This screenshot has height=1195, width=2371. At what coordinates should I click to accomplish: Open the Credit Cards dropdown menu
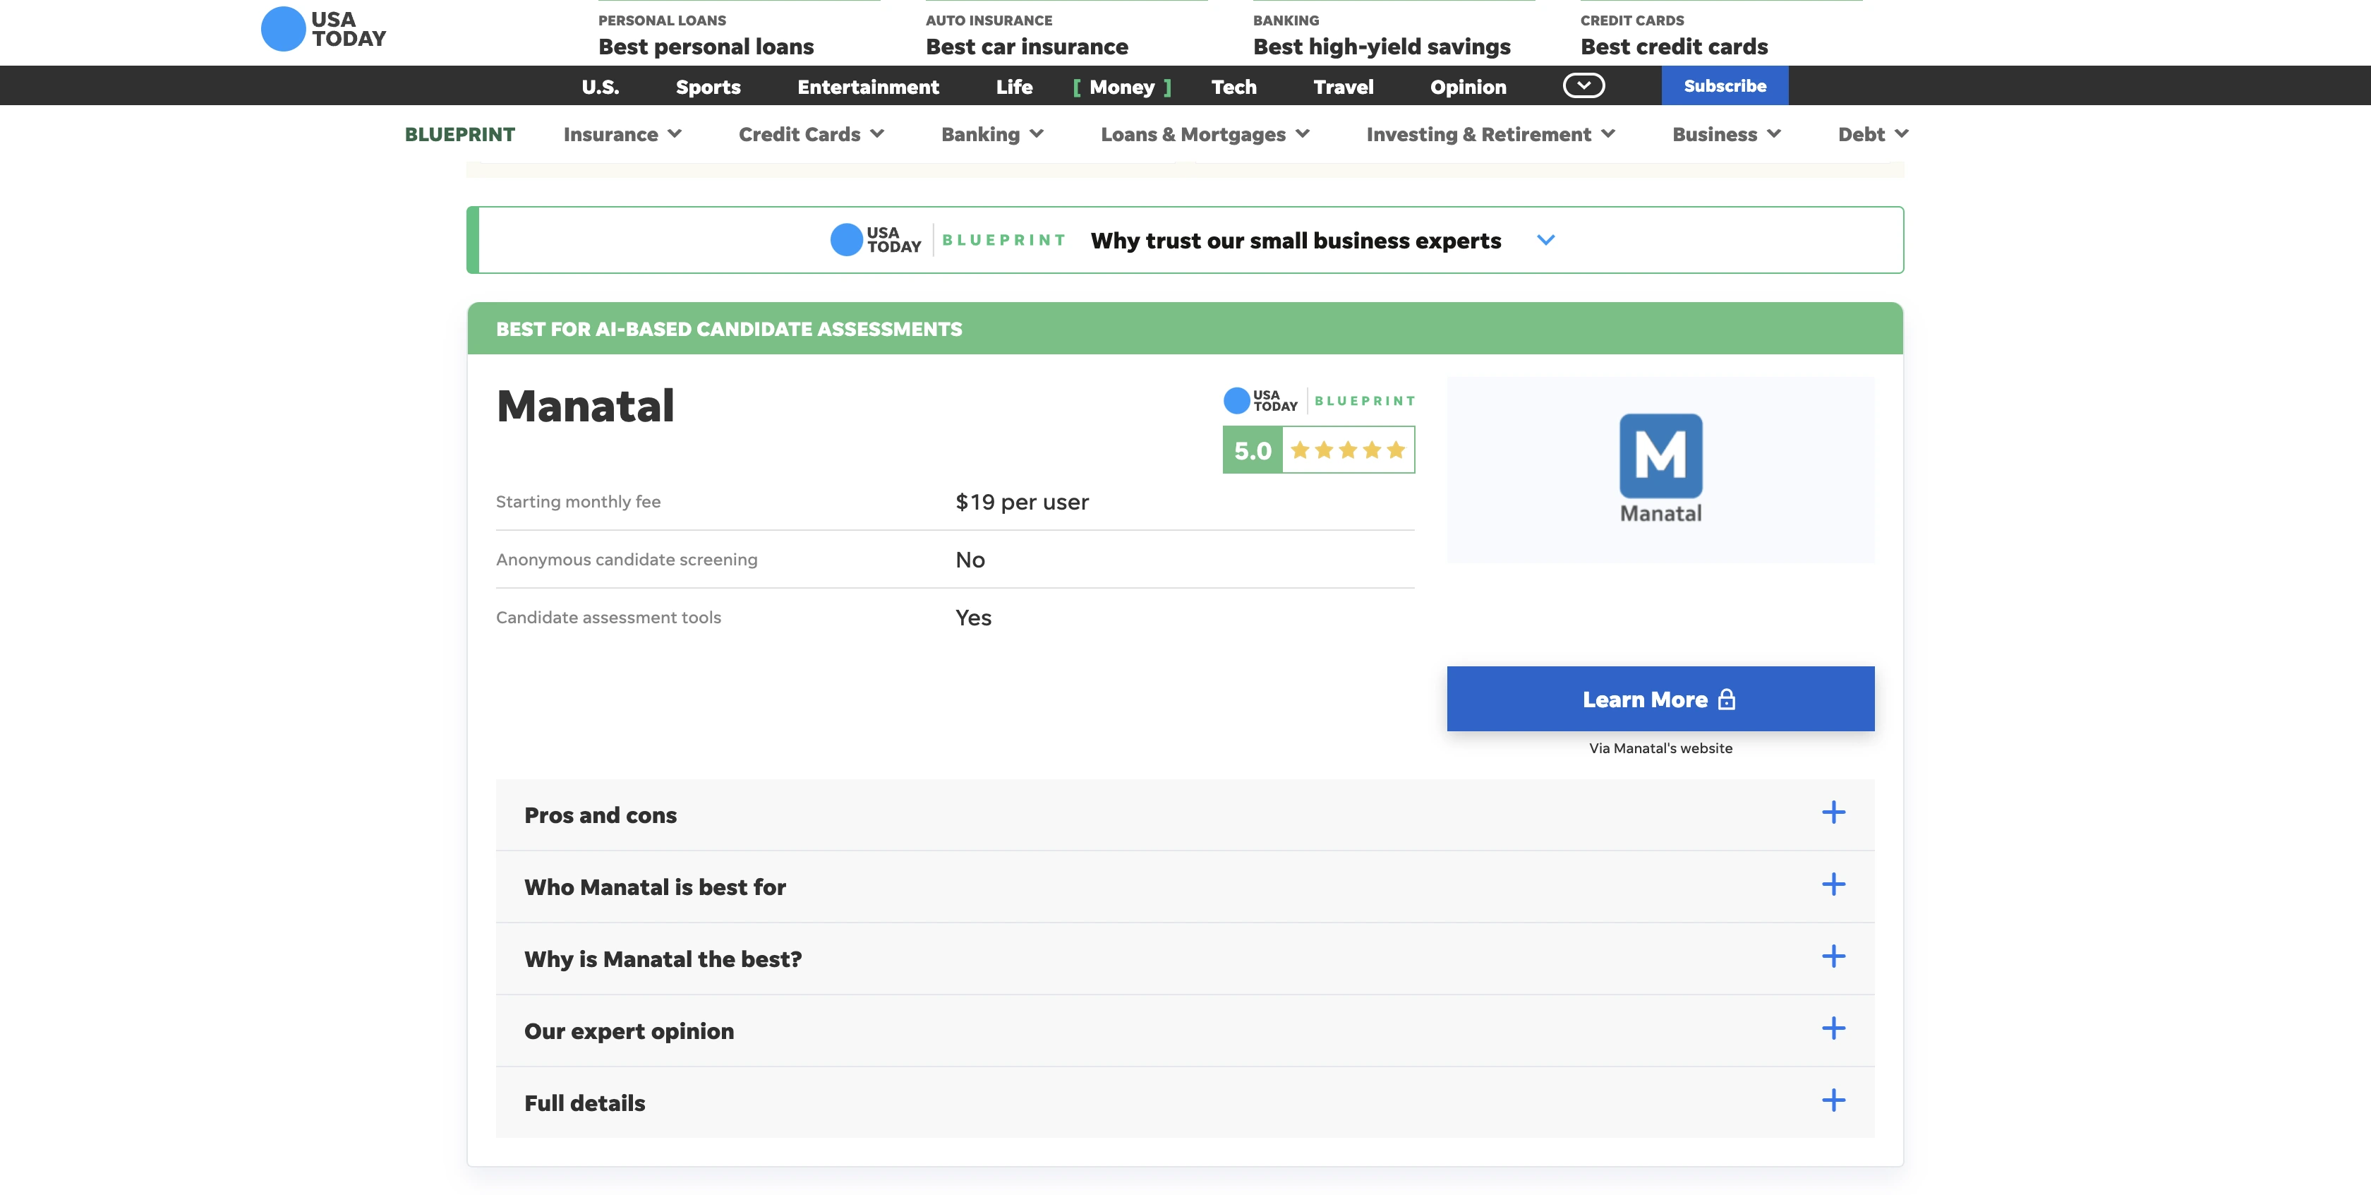[811, 134]
